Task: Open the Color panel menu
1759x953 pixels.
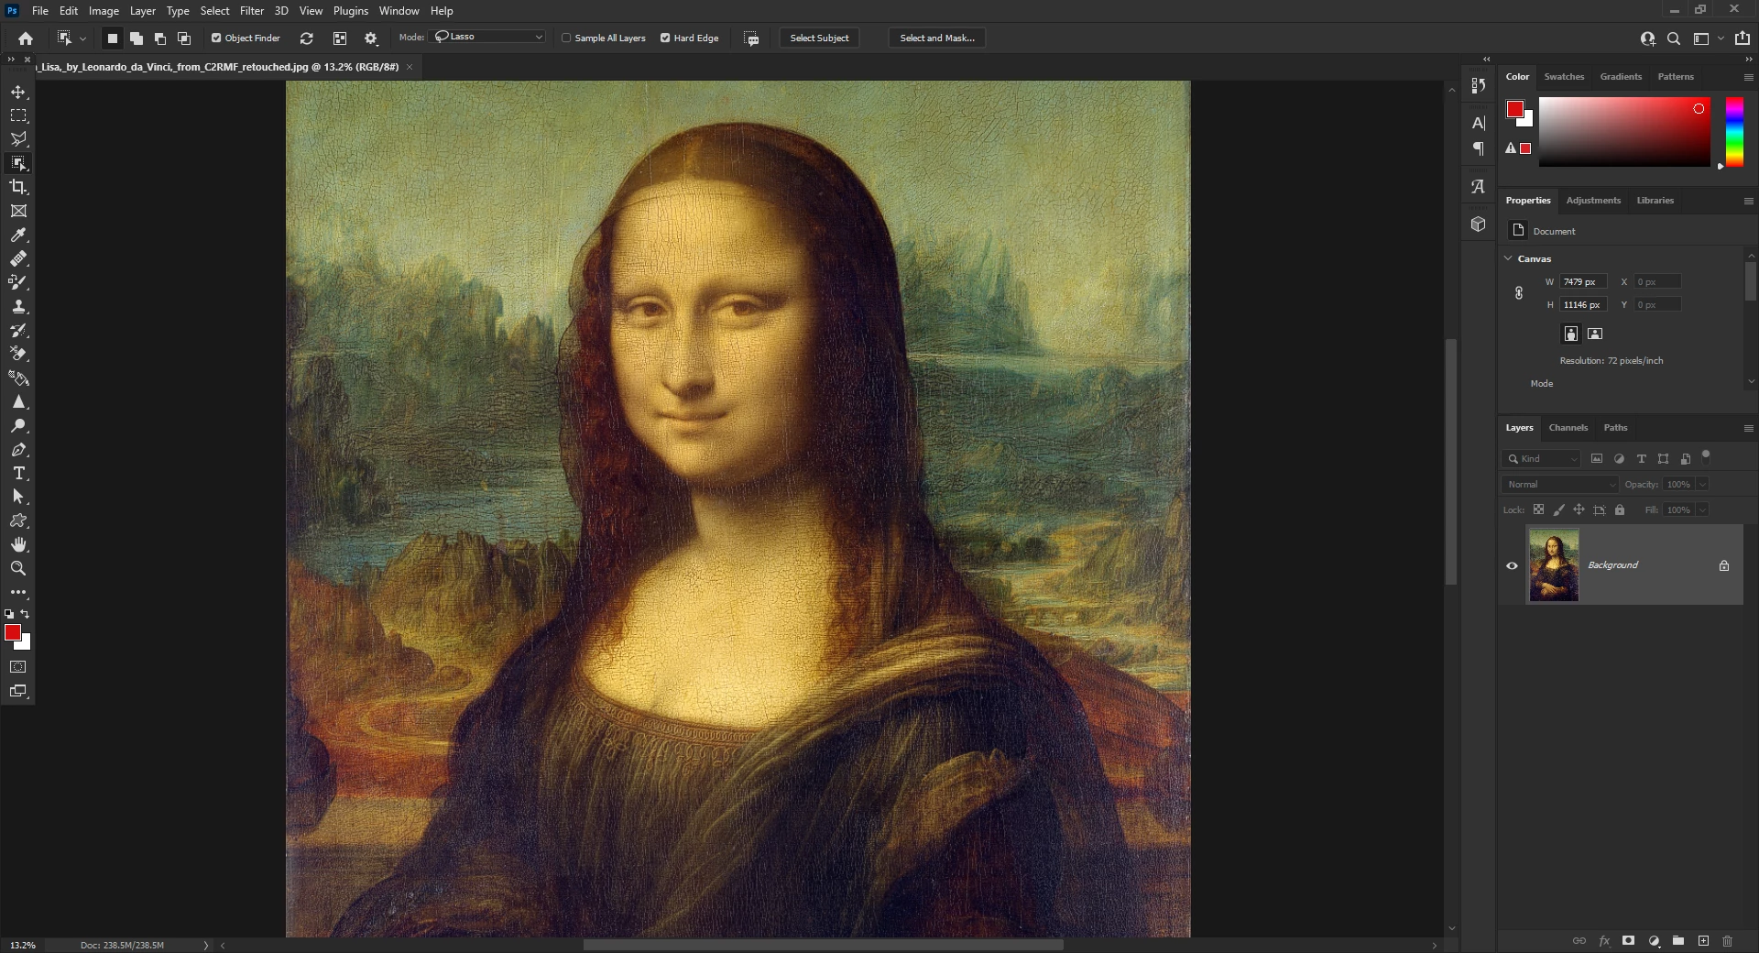Action: (x=1748, y=77)
